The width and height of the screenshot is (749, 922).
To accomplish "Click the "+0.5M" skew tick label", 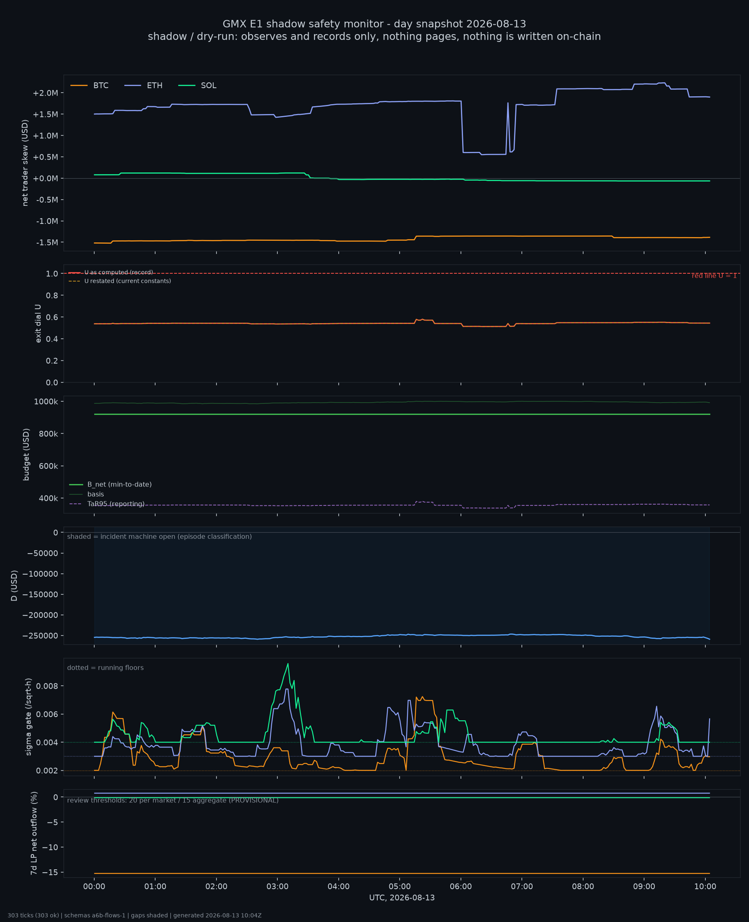I will [x=45, y=157].
